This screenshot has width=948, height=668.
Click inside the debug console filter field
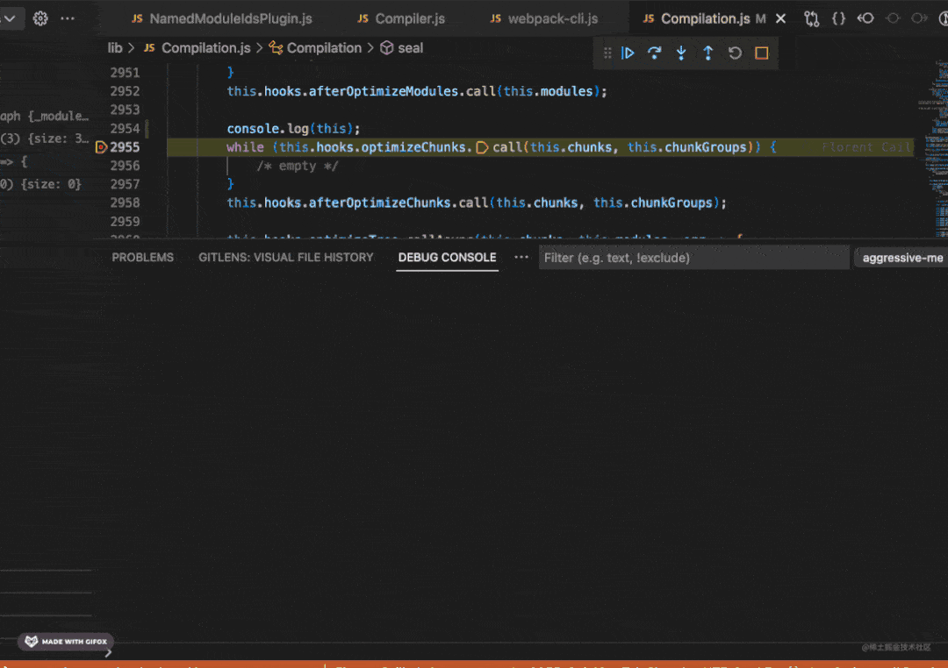pos(693,257)
